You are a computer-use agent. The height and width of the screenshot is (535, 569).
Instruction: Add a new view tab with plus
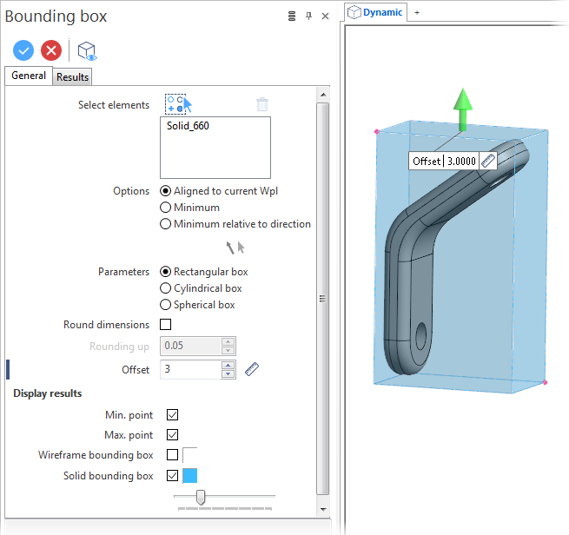pos(417,12)
